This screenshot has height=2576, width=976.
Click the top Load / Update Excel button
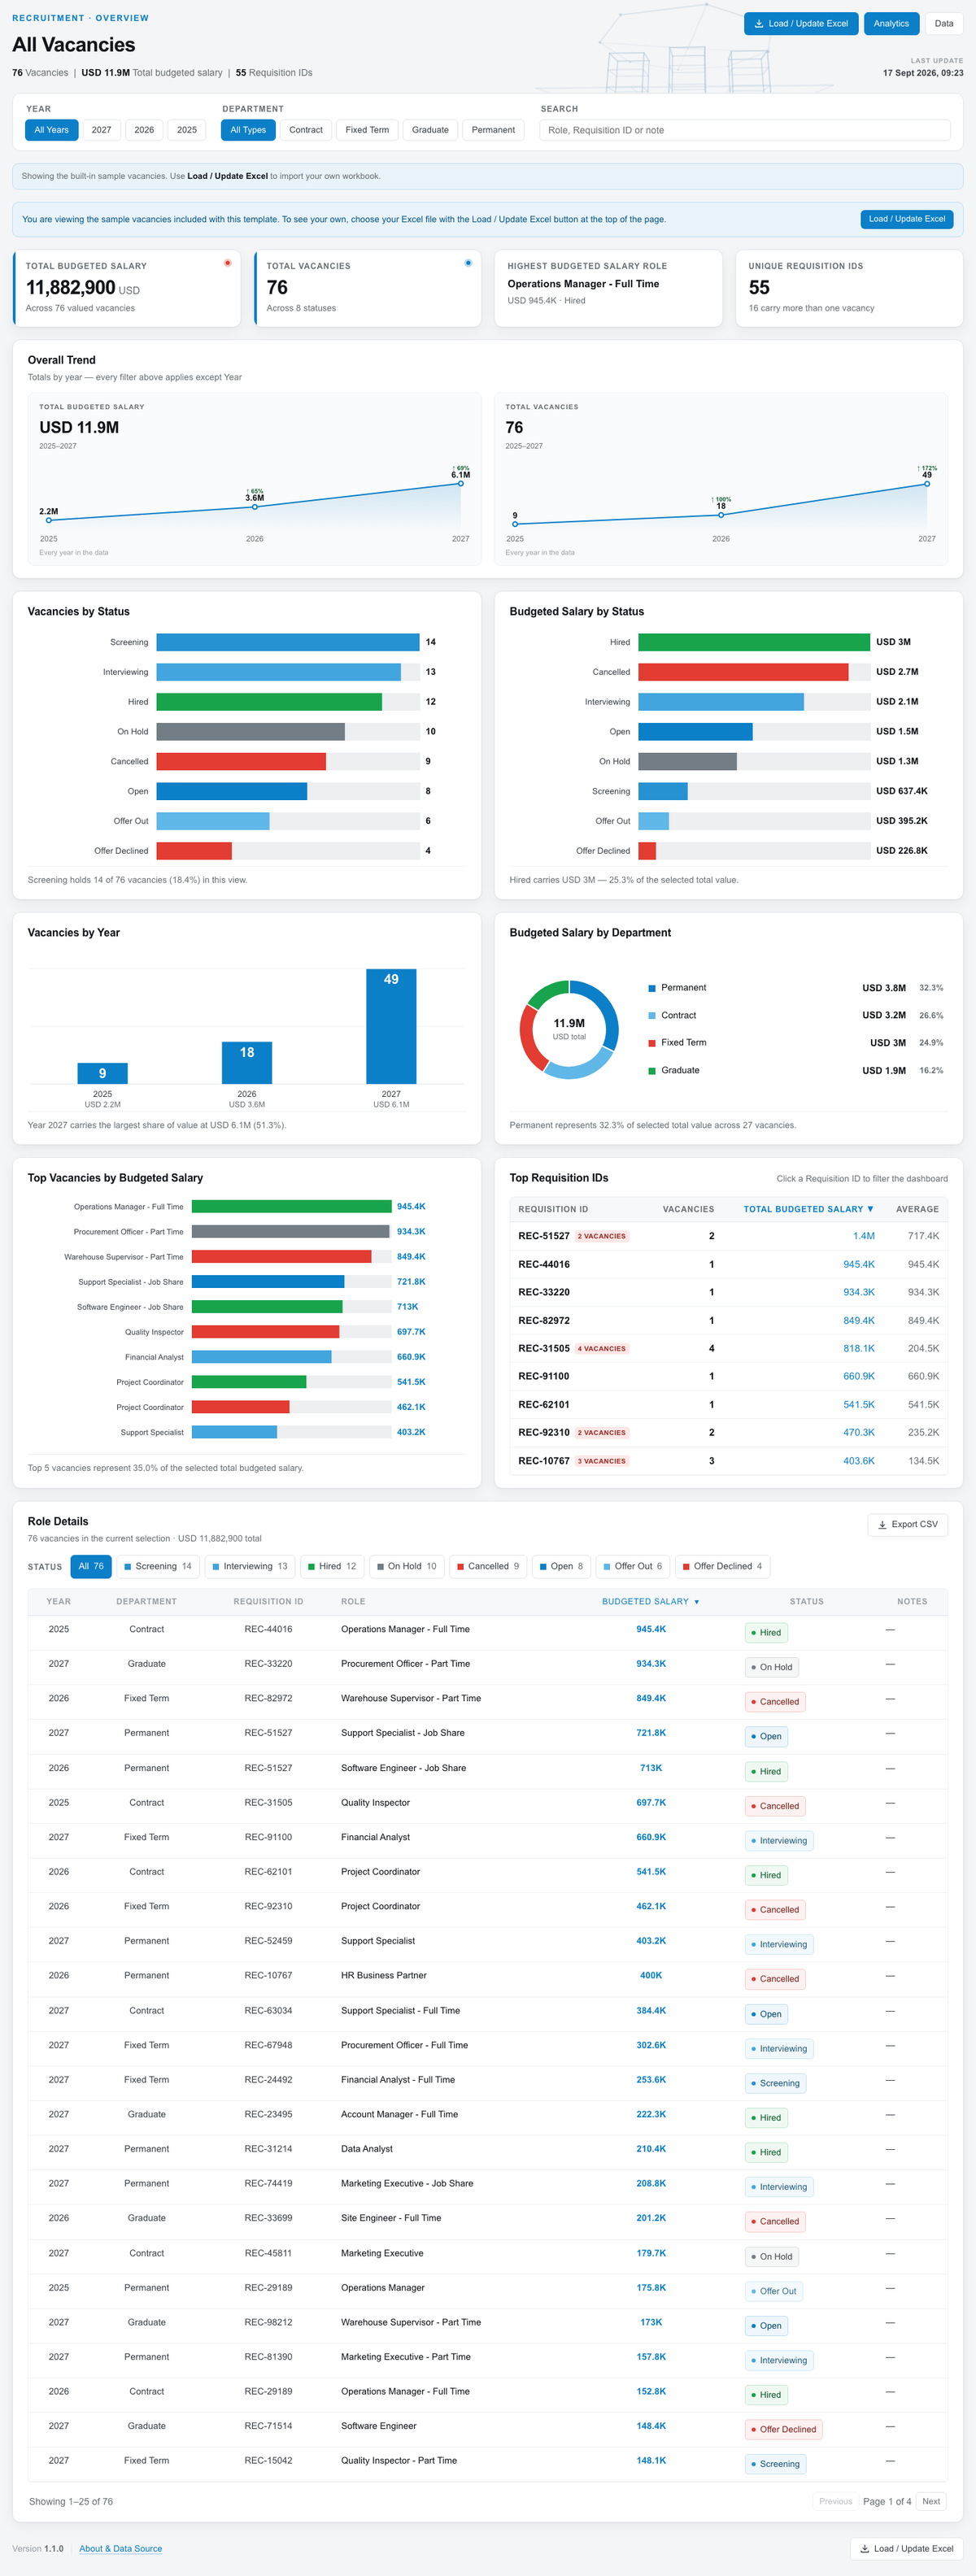point(801,23)
